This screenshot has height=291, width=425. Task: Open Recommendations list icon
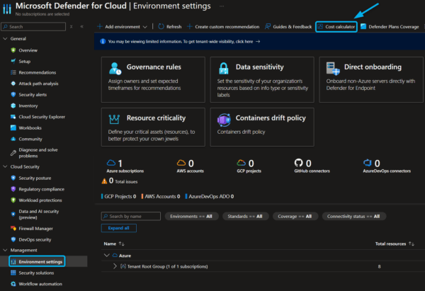pos(13,72)
